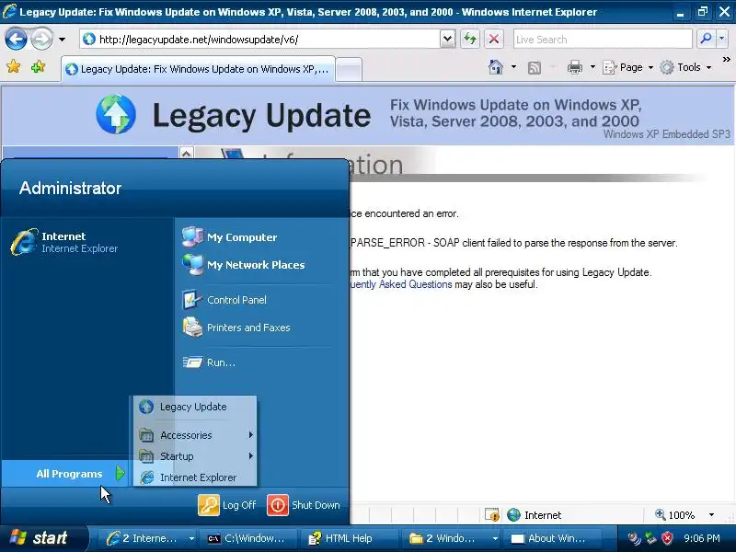Expand the zoom level dropdown arrow

tap(711, 515)
